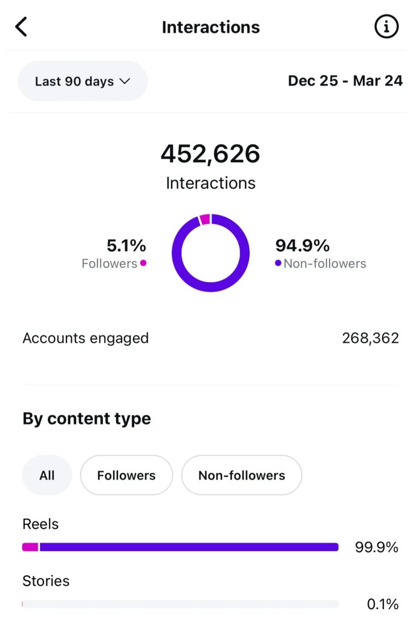The width and height of the screenshot is (413, 620).
Task: Tap the back arrow to leave Interactions
Action: tap(21, 27)
